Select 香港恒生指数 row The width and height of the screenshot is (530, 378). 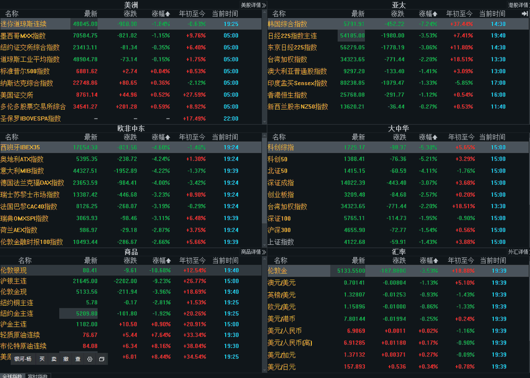tap(398, 95)
